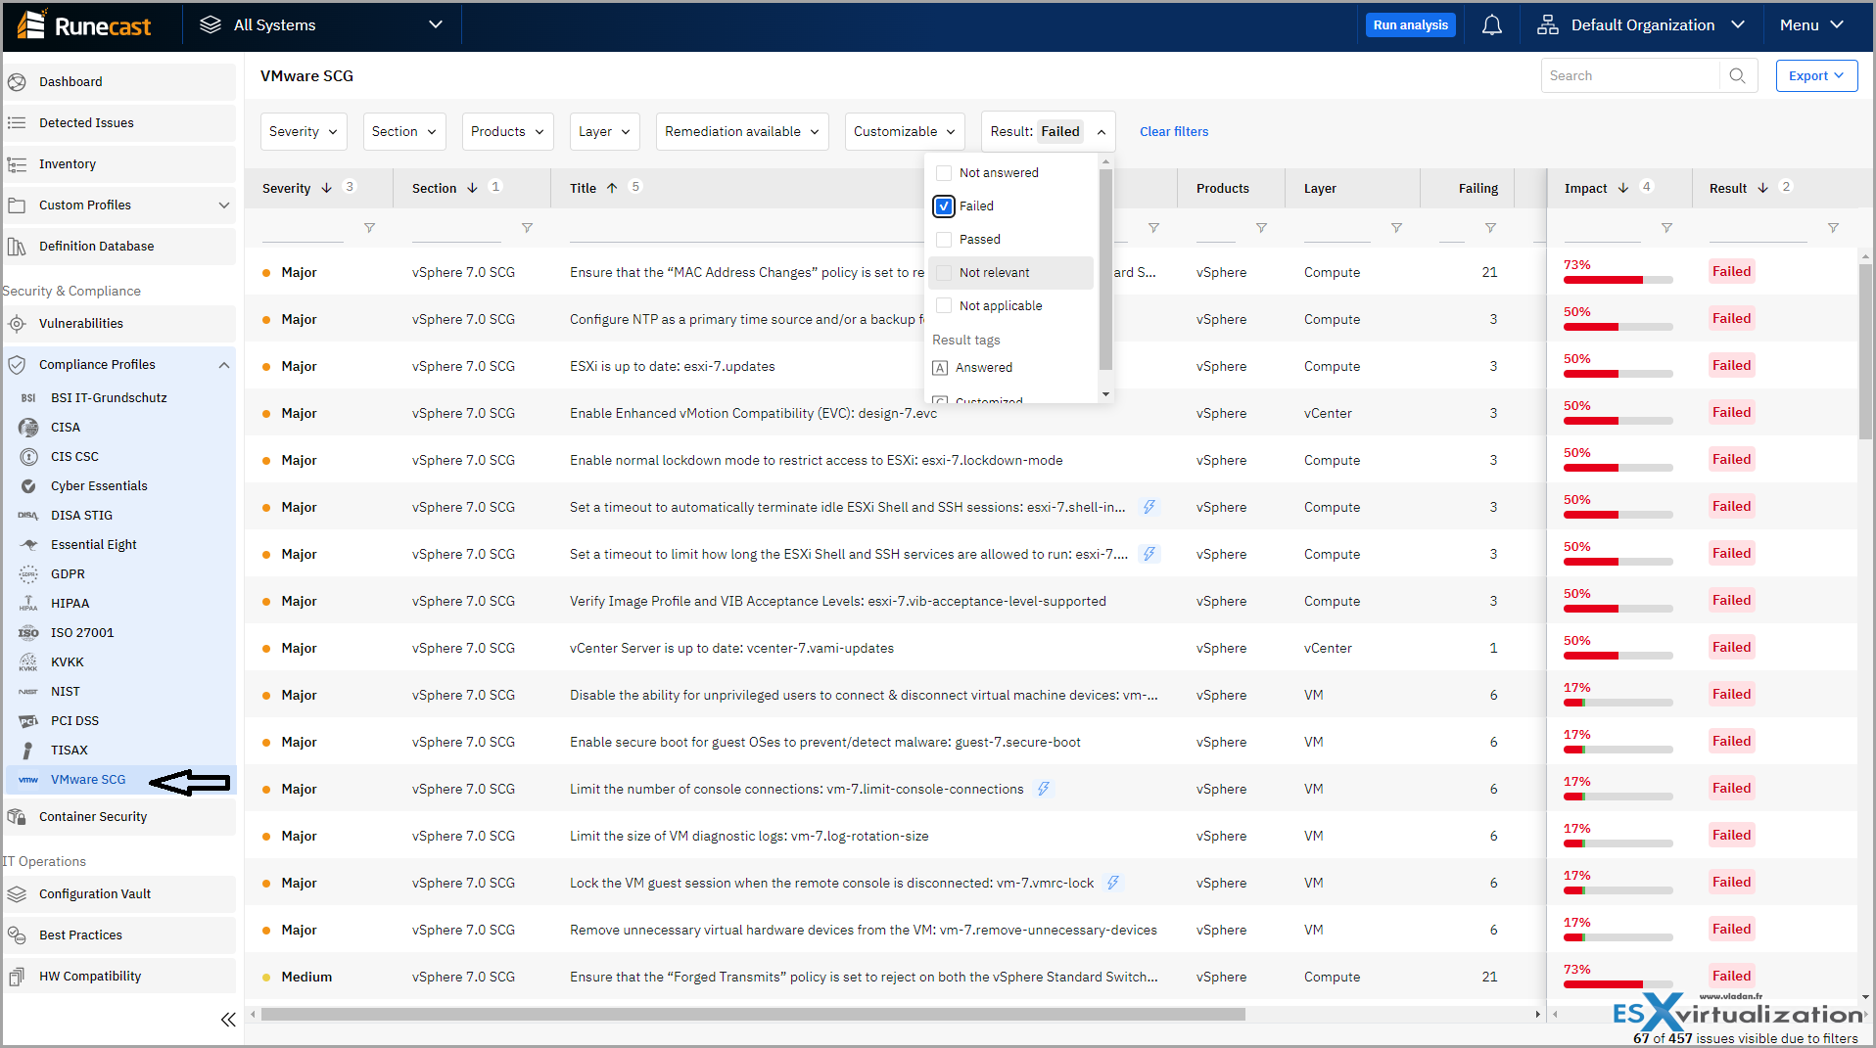This screenshot has width=1876, height=1048.
Task: Click 50% impact bar for ESXi up to date
Action: pos(1618,374)
